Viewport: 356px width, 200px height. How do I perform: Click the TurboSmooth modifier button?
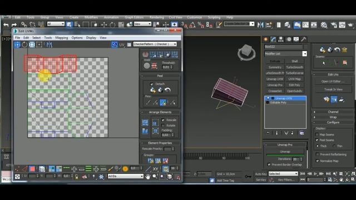(x=294, y=67)
